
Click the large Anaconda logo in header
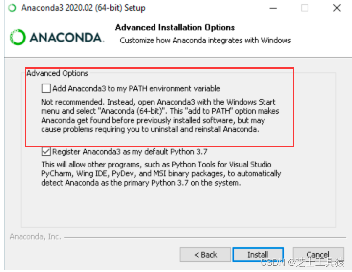point(57,37)
